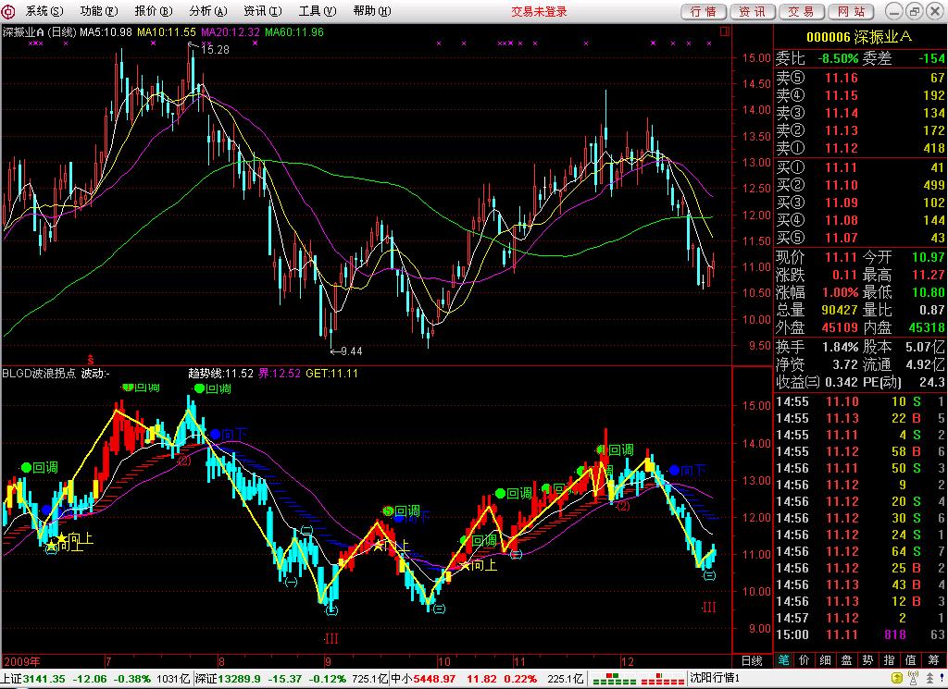Open the 帮助(H) menu
The width and height of the screenshot is (948, 689).
pos(372,11)
